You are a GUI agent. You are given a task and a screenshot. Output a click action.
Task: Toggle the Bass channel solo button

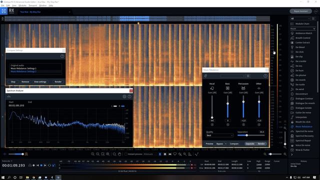[x=228, y=124]
